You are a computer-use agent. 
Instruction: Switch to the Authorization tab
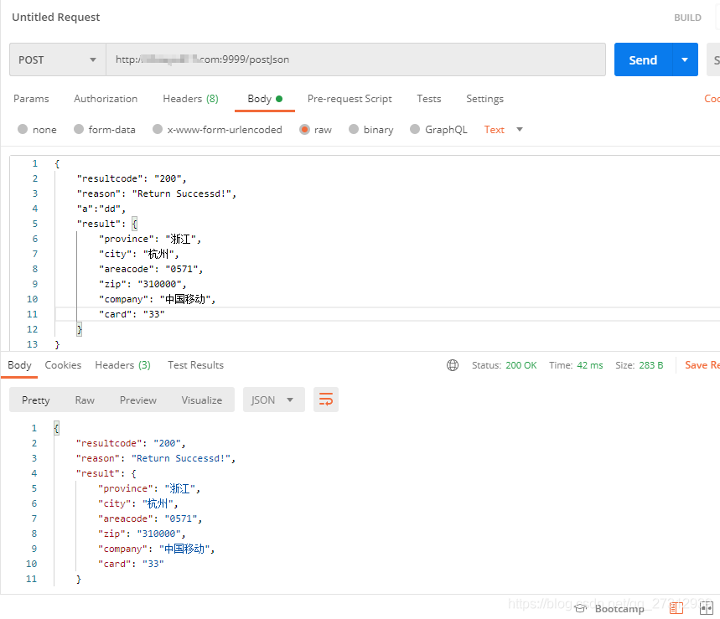[x=106, y=99]
